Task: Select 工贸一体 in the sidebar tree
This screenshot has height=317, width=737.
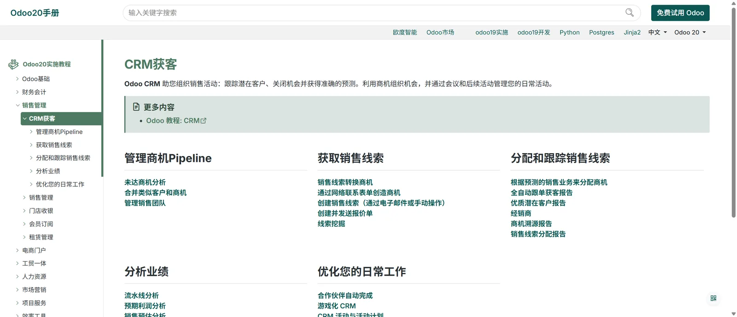Action: point(34,264)
